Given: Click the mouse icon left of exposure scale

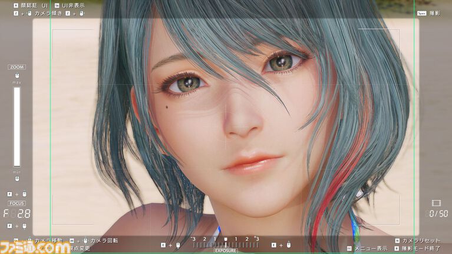Looking at the screenshot, I should (x=178, y=245).
